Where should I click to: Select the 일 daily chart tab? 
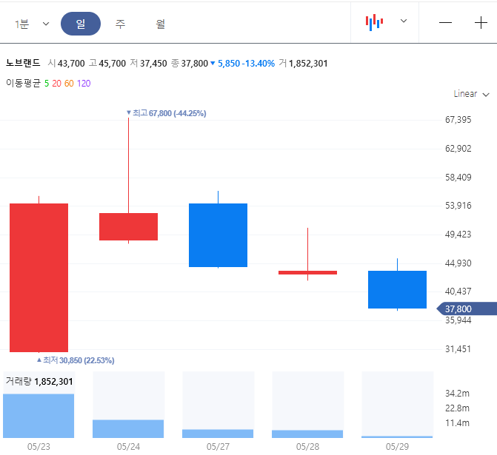tap(81, 24)
